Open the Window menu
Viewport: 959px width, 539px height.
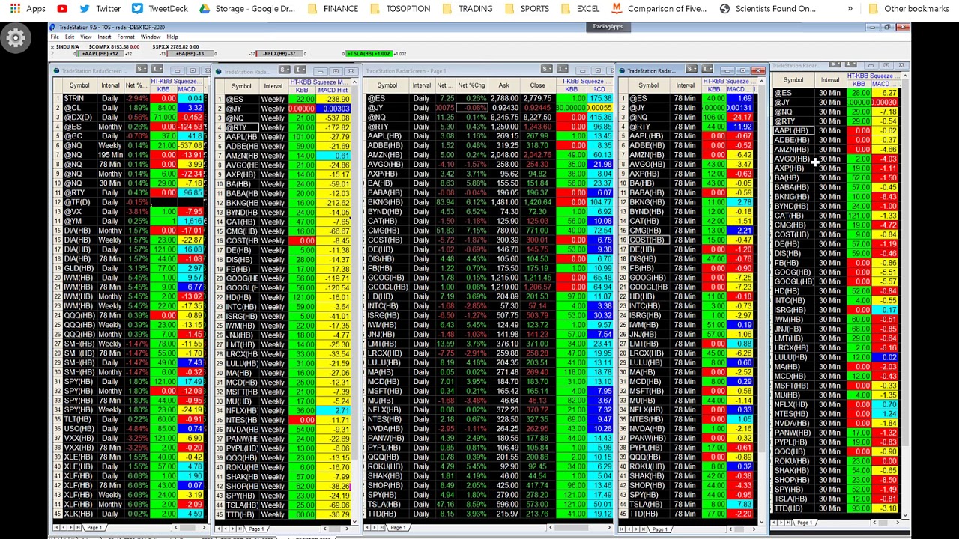[151, 37]
